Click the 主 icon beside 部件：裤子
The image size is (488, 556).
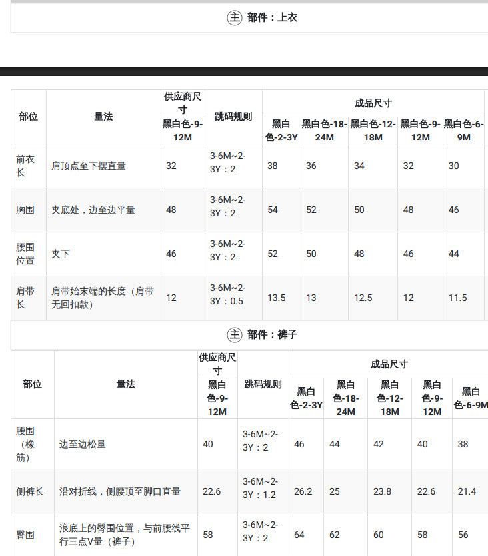click(x=234, y=334)
